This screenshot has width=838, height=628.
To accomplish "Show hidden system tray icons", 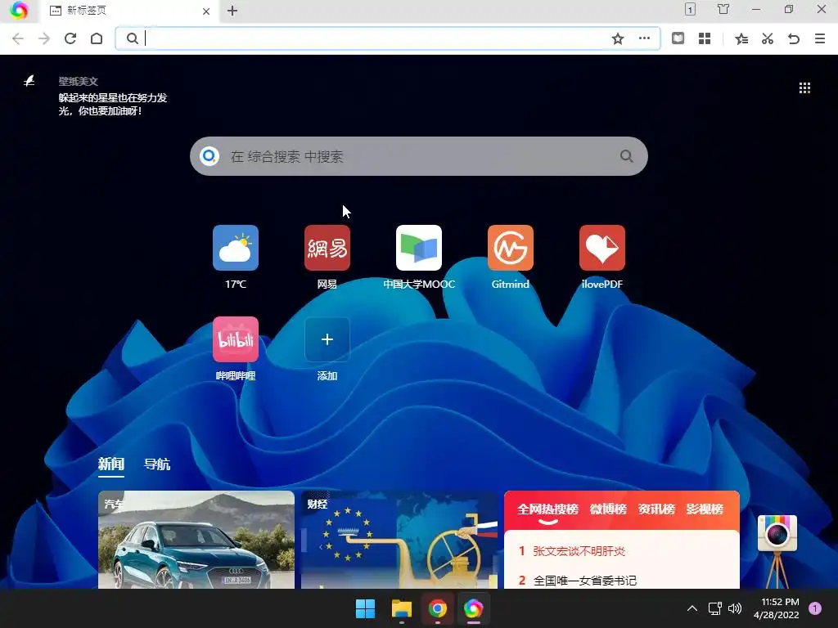I will [x=692, y=608].
